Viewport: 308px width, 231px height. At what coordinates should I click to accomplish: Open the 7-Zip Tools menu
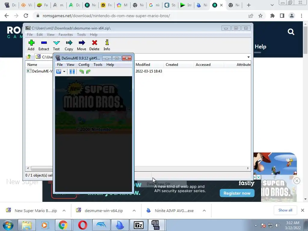click(x=81, y=35)
